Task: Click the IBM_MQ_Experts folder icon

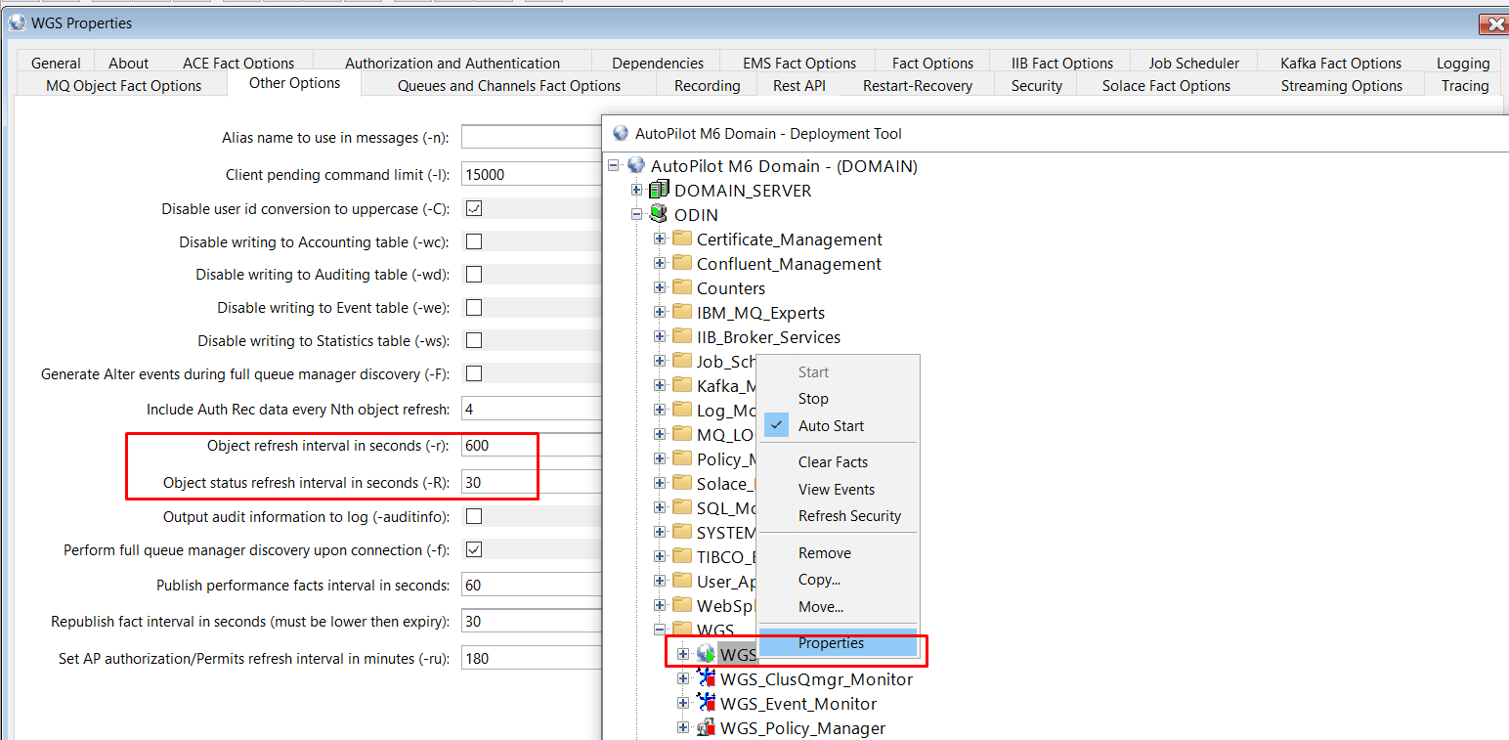Action: point(682,312)
